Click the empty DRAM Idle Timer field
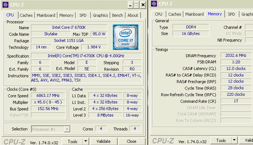253x145 pixels. click(236, 107)
